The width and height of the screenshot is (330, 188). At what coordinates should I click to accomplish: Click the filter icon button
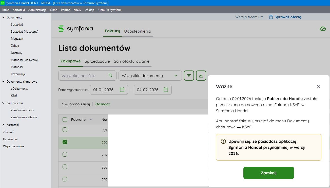tap(189, 76)
